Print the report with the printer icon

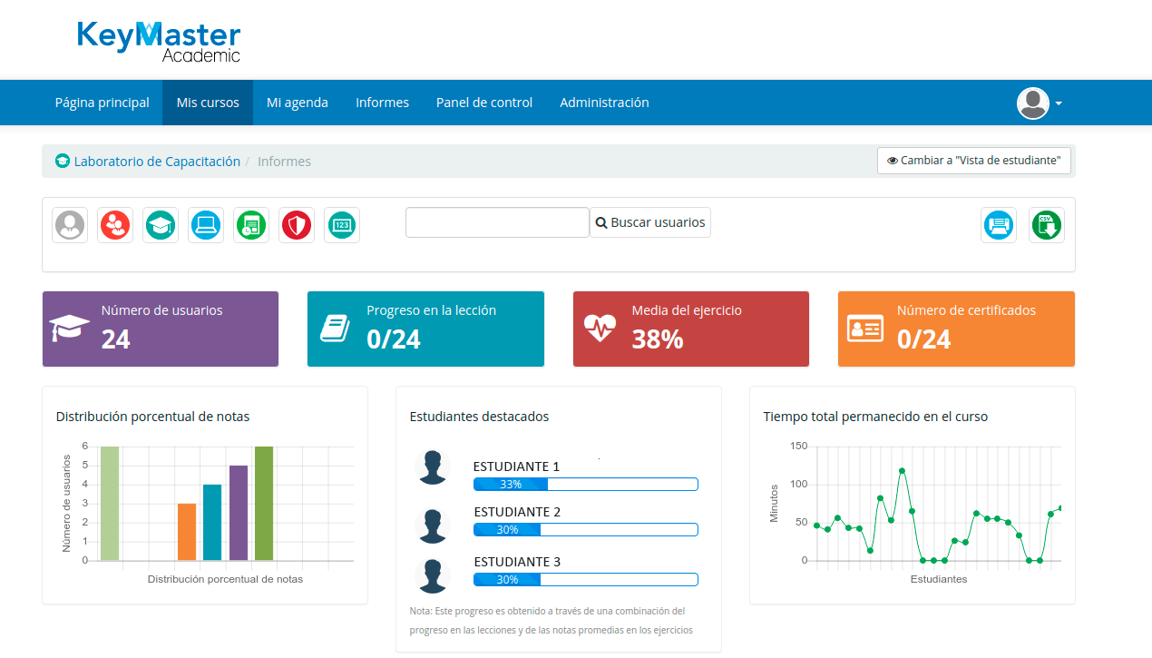pos(999,225)
